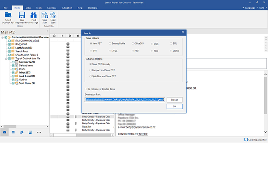Click preview pane scroll down arrow

pos(266,132)
